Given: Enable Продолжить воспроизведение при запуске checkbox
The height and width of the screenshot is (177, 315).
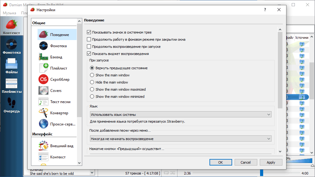Looking at the screenshot, I should 89,47.
